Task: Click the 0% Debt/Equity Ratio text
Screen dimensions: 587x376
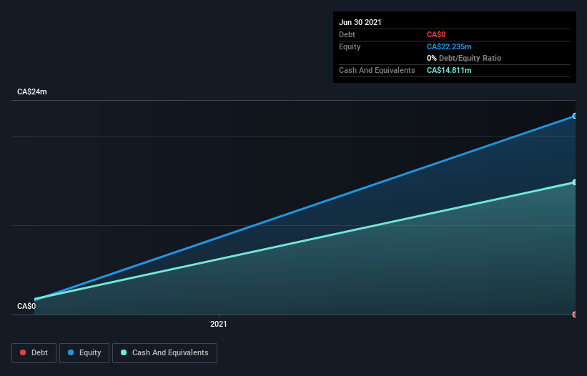Action: tap(464, 58)
